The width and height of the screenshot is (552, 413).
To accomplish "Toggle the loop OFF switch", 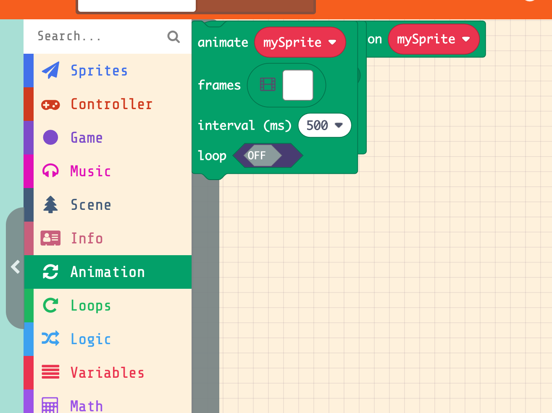I will tap(268, 155).
